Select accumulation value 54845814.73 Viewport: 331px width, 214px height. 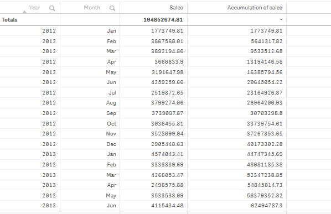(x=265, y=185)
